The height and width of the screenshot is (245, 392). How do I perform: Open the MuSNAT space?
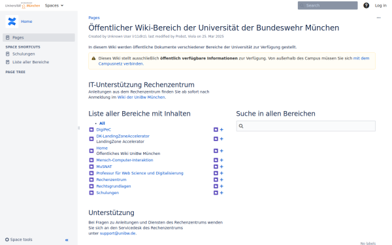coord(104,167)
